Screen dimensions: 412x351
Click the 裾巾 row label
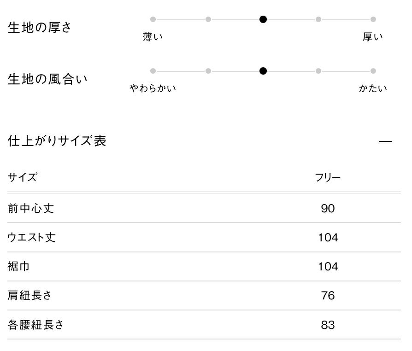19,267
